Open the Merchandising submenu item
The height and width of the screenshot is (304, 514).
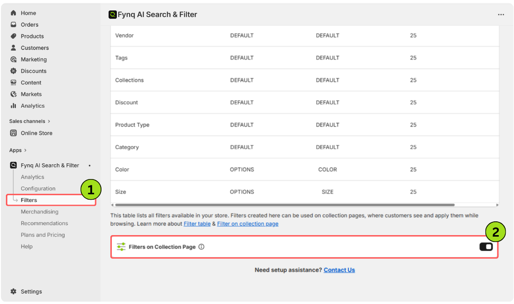[39, 212]
